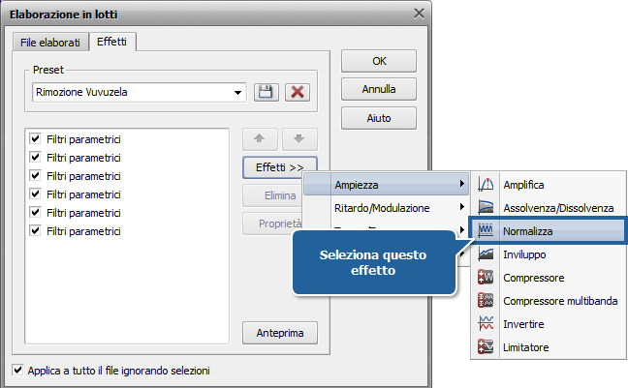Open help with the Aiuto button
The image size is (628, 388).
pos(379,118)
